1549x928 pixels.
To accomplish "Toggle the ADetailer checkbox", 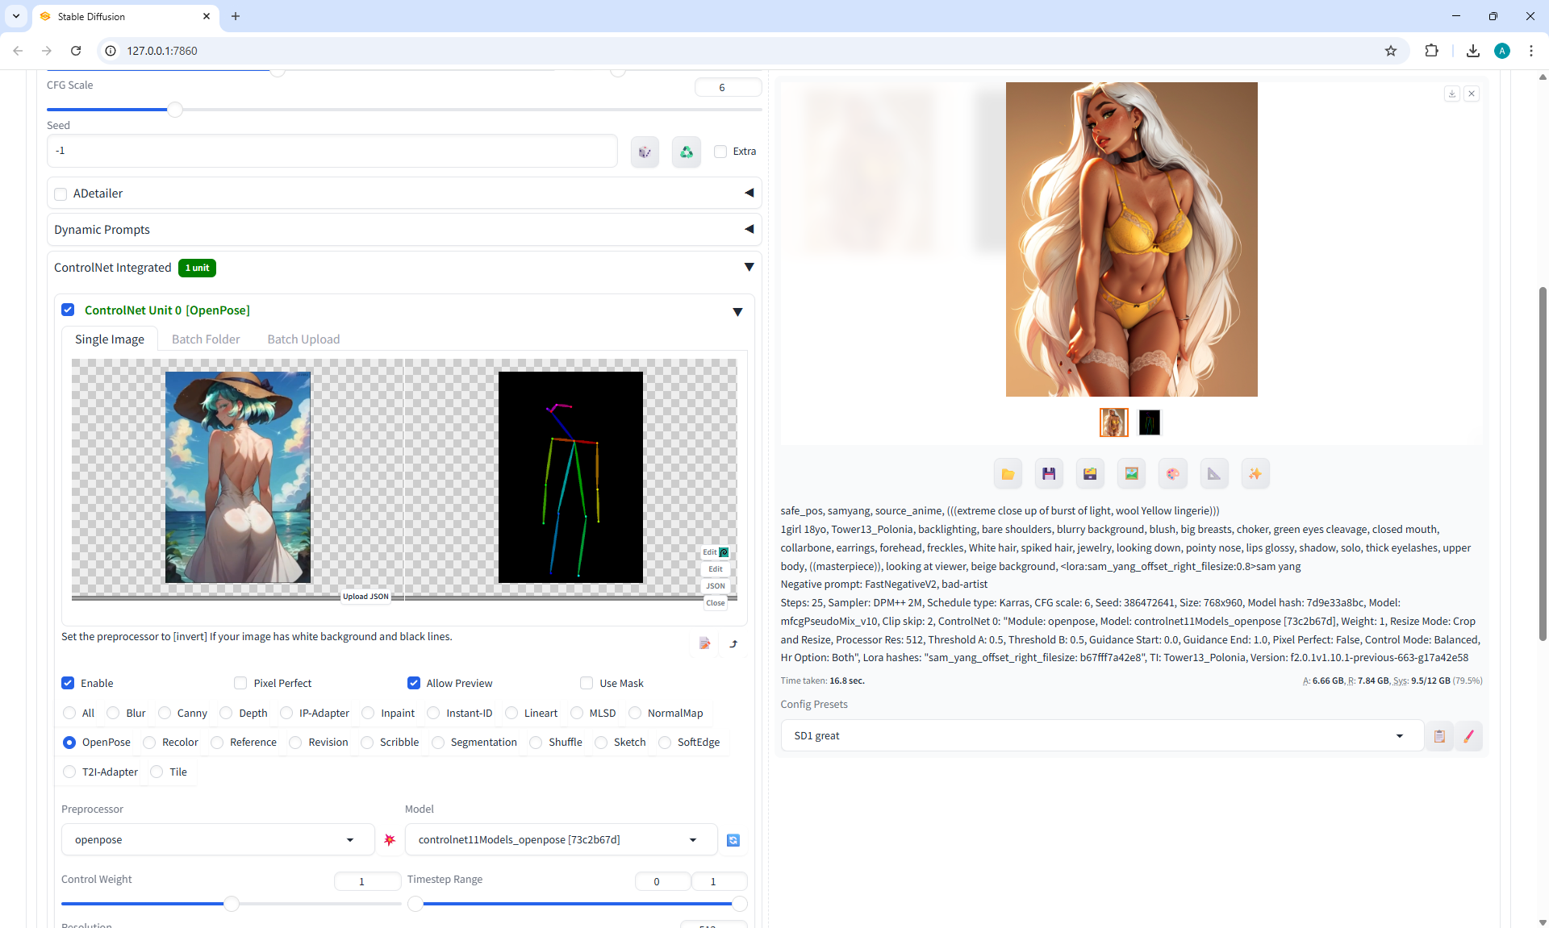I will click(x=61, y=194).
